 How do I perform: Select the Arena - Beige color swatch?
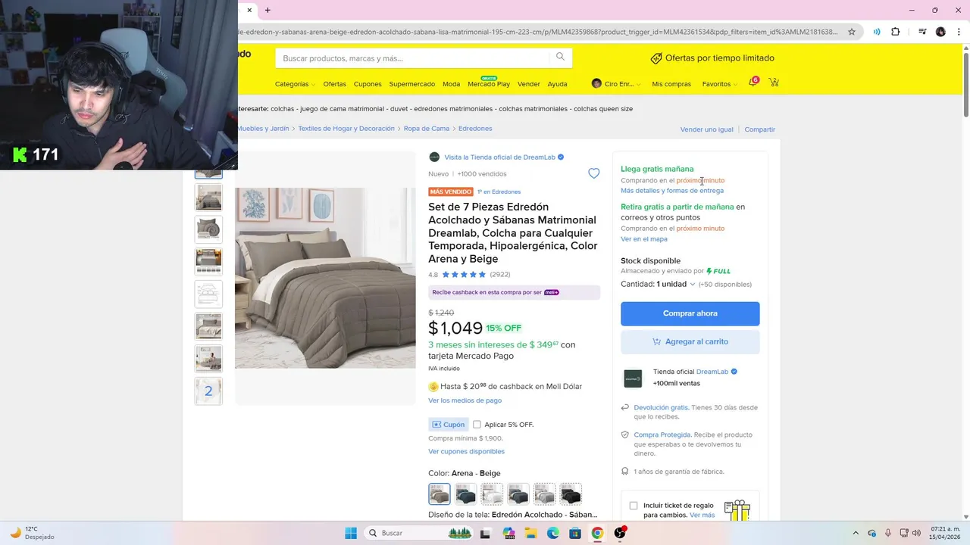pos(439,494)
